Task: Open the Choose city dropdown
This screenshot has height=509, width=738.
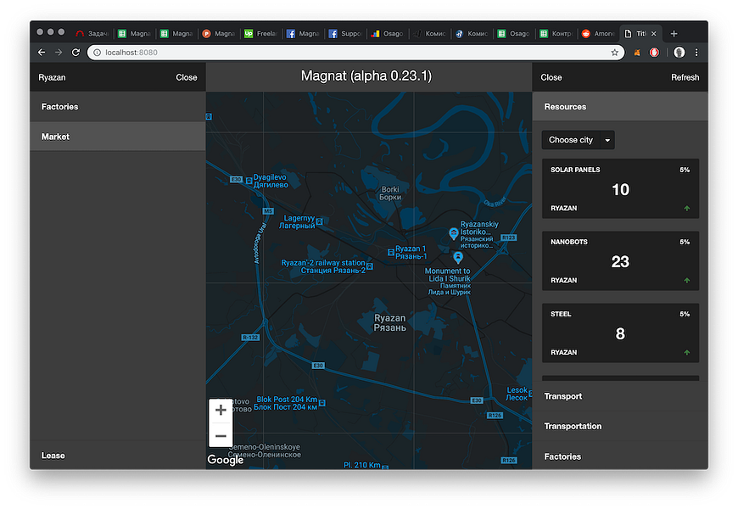Action: pos(578,140)
